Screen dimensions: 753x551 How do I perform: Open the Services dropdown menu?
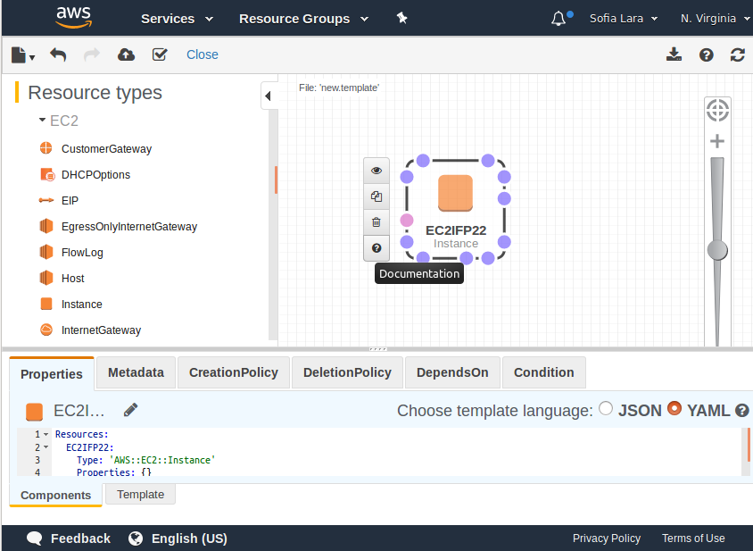[x=177, y=19]
